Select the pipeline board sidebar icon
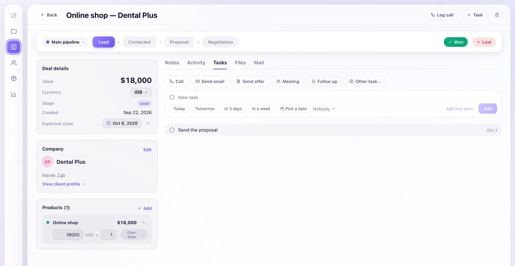 14,47
